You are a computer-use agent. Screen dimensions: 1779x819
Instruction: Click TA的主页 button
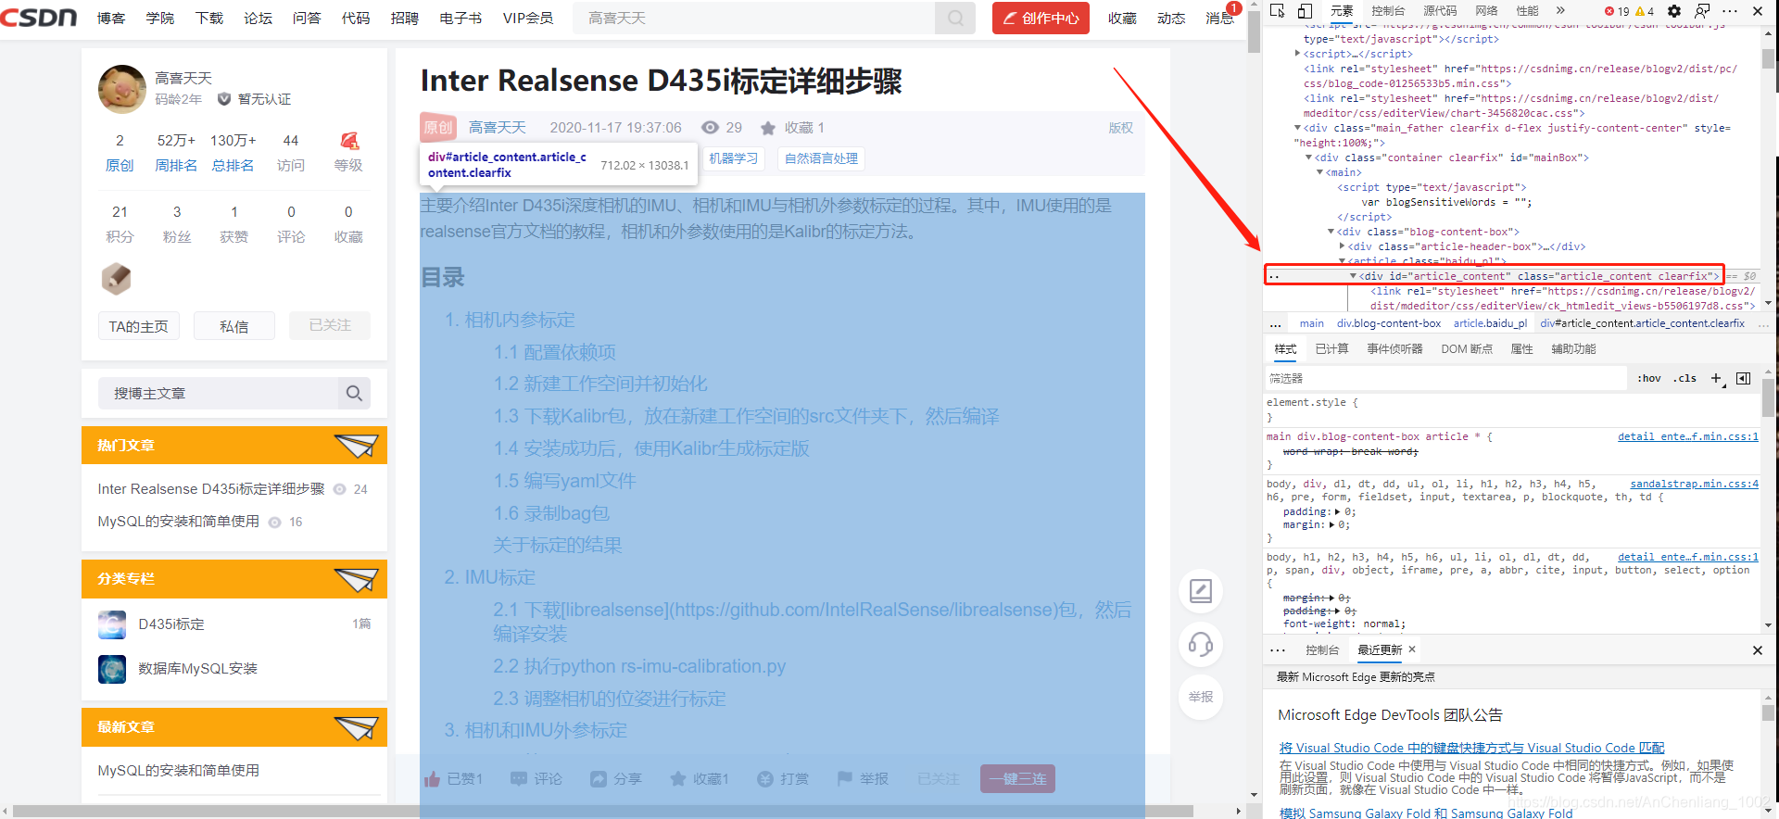(139, 326)
